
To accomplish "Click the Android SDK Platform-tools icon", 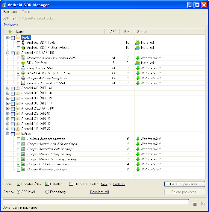I will (23, 48).
